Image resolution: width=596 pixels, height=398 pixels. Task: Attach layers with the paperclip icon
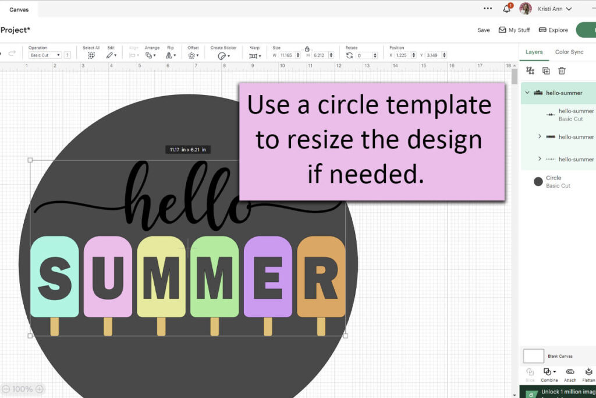pos(570,372)
